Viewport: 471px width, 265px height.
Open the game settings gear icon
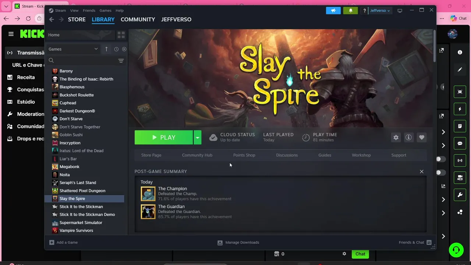coord(396,137)
